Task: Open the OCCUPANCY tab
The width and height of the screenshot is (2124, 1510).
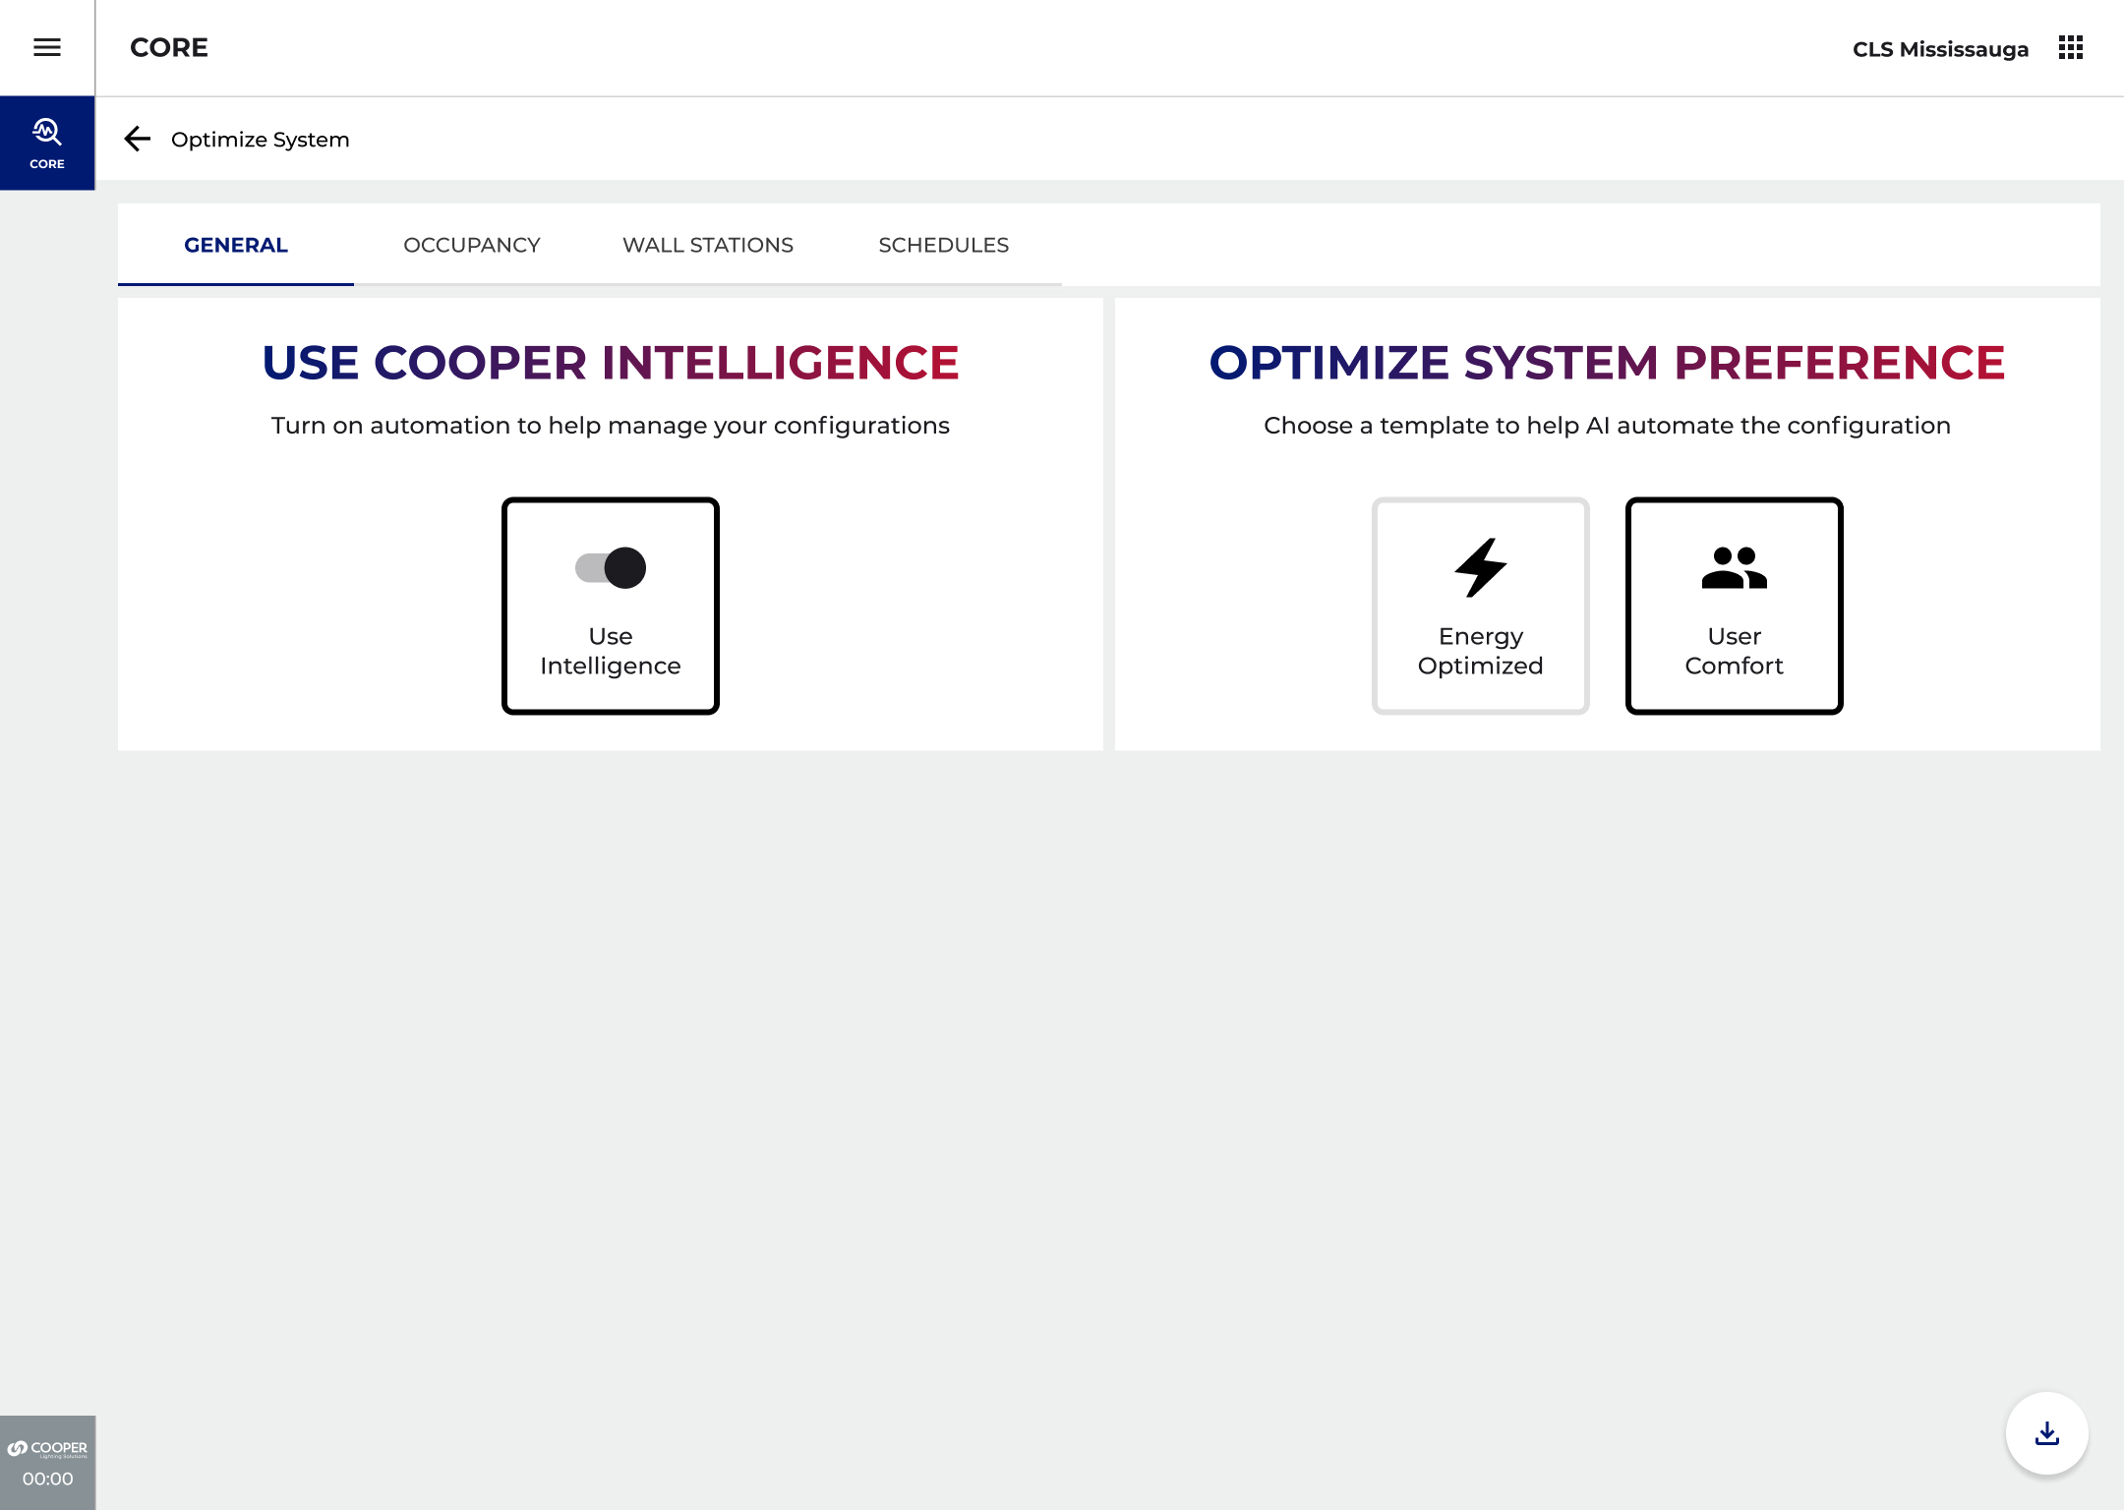Action: tap(472, 245)
